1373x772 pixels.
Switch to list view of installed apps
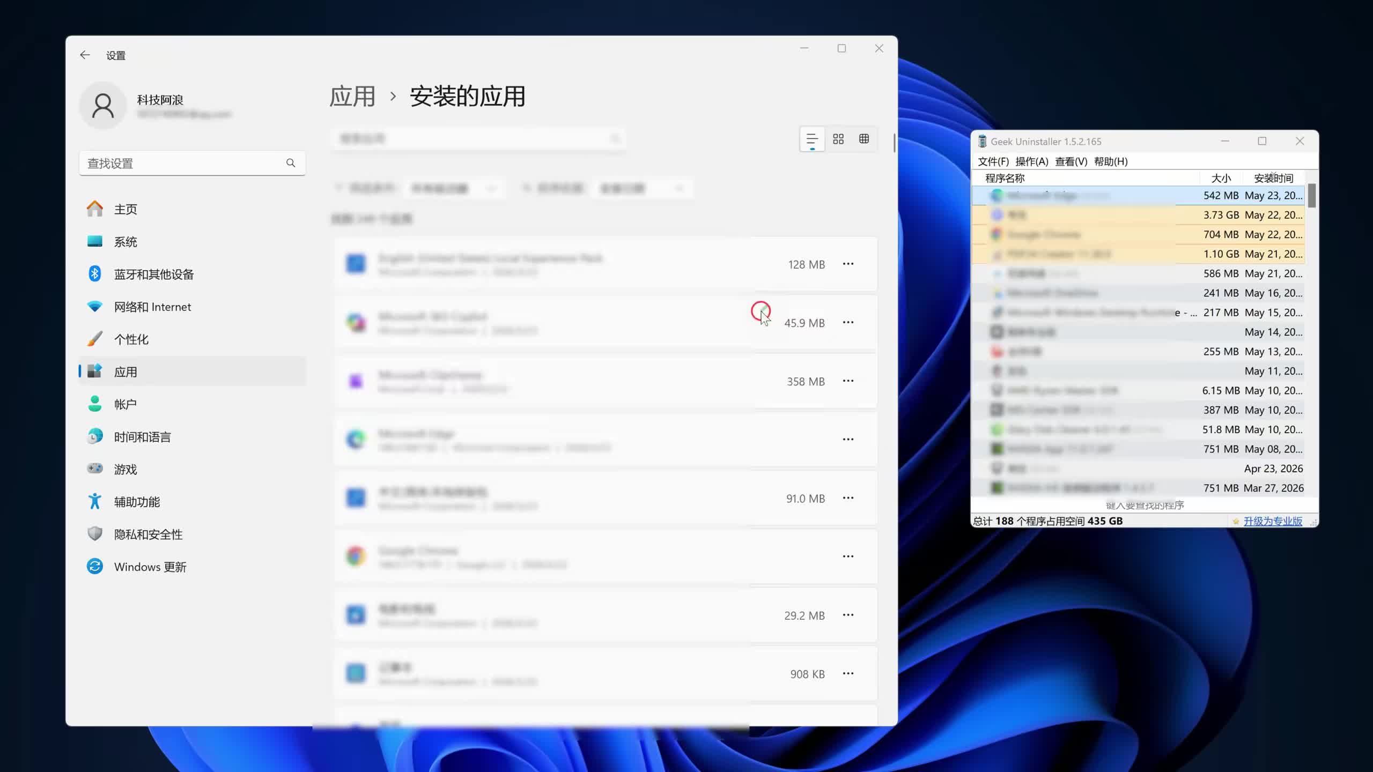tap(812, 139)
